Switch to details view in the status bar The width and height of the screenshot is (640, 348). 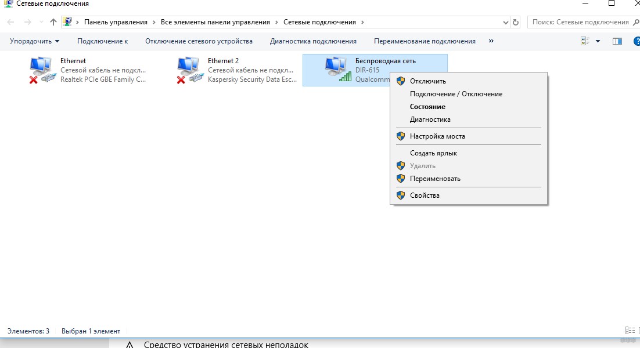pos(630,331)
